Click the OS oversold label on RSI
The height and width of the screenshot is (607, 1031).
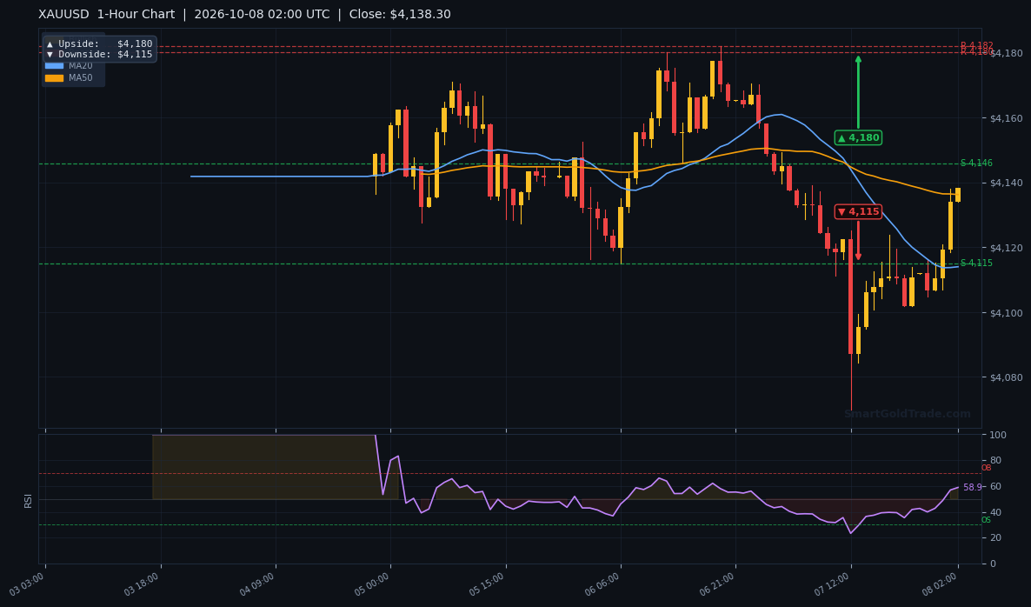(x=987, y=520)
